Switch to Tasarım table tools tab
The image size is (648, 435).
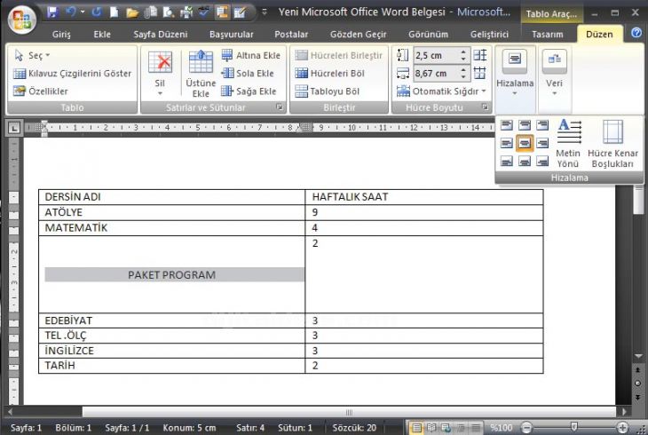coord(548,35)
